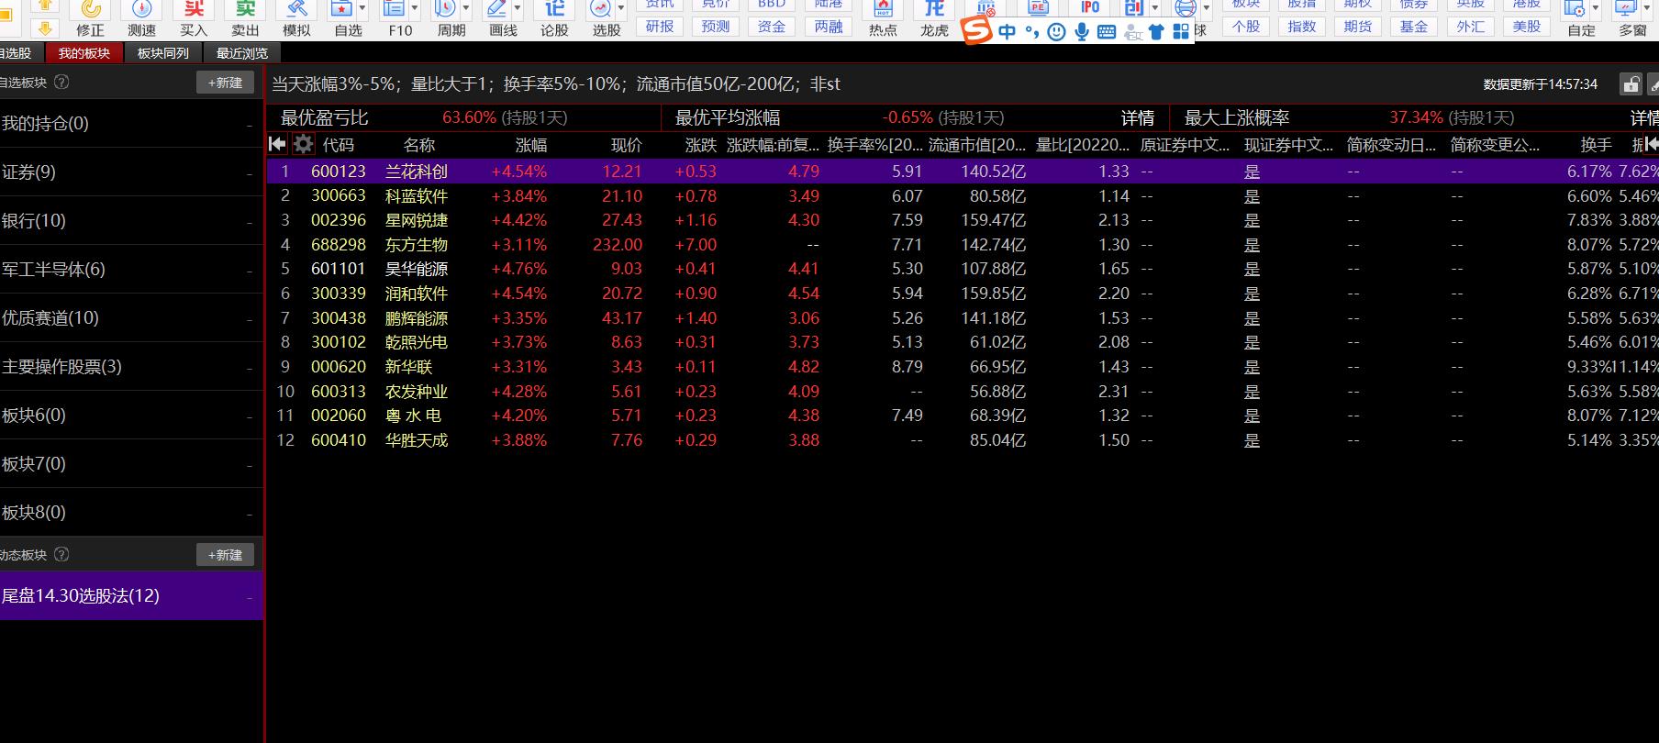Click the 基金 fund button
The width and height of the screenshot is (1659, 743).
(1414, 26)
